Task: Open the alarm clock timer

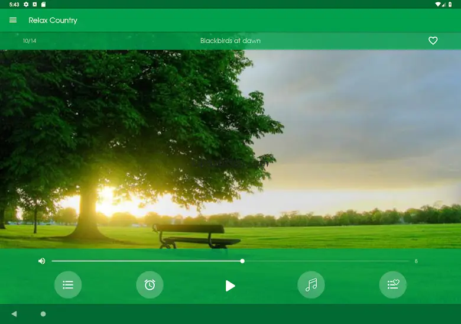Action: tap(150, 284)
